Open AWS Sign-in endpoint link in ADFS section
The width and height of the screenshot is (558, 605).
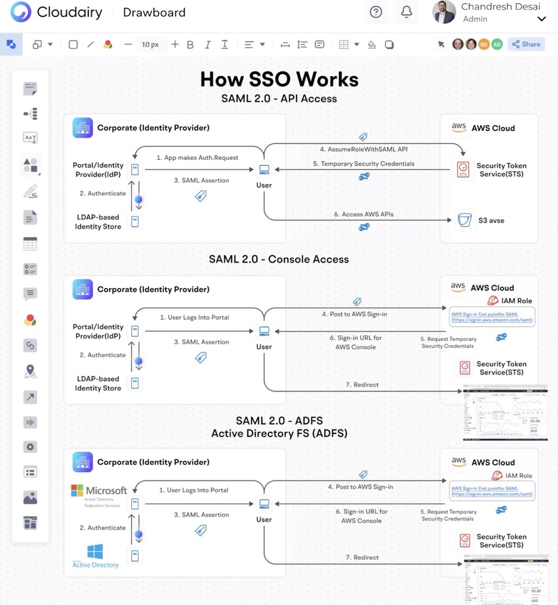[492, 491]
